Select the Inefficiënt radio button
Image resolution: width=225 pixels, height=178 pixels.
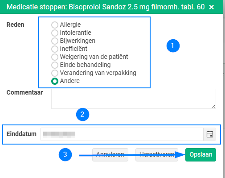(x=55, y=49)
